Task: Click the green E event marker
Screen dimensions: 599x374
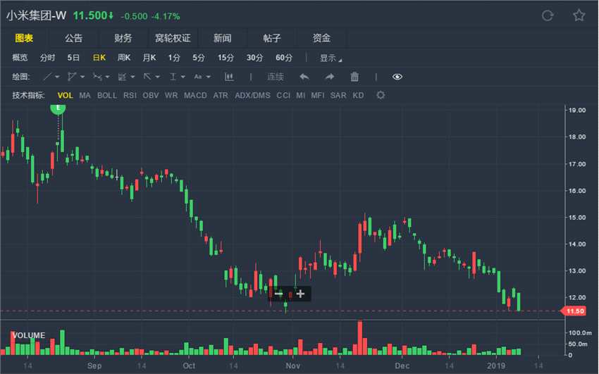Action: (58, 108)
